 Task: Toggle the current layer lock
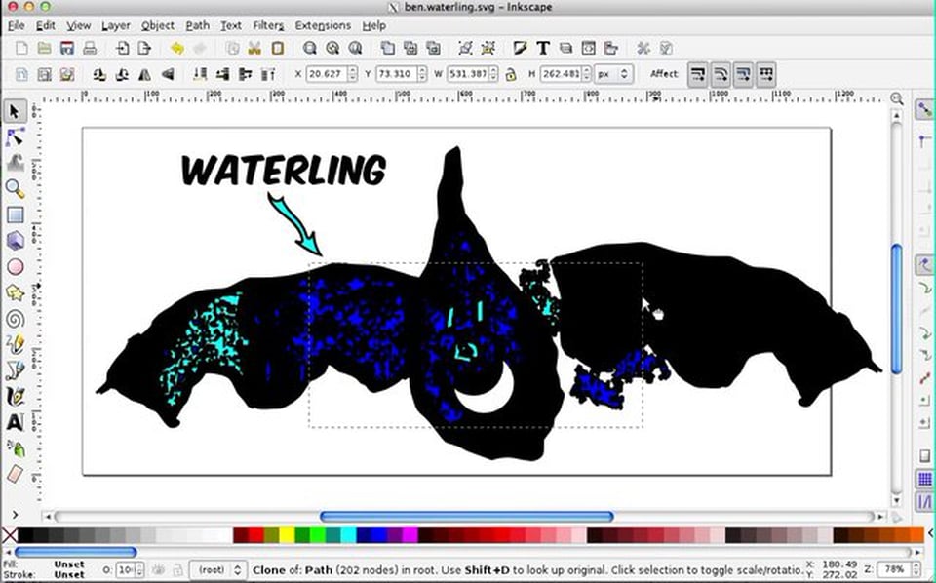point(177,570)
